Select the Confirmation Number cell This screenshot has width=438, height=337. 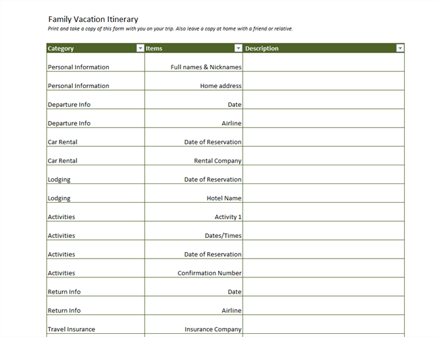pos(193,268)
